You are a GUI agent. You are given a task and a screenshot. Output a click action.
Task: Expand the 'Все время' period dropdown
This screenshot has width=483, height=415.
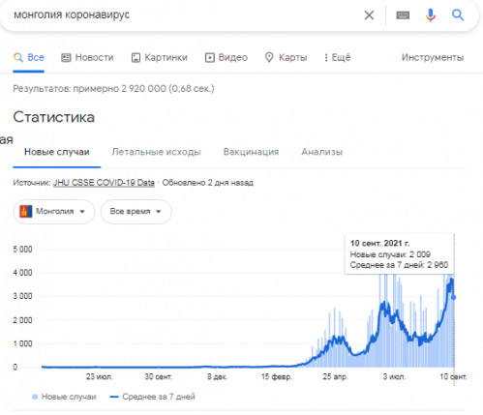(136, 212)
